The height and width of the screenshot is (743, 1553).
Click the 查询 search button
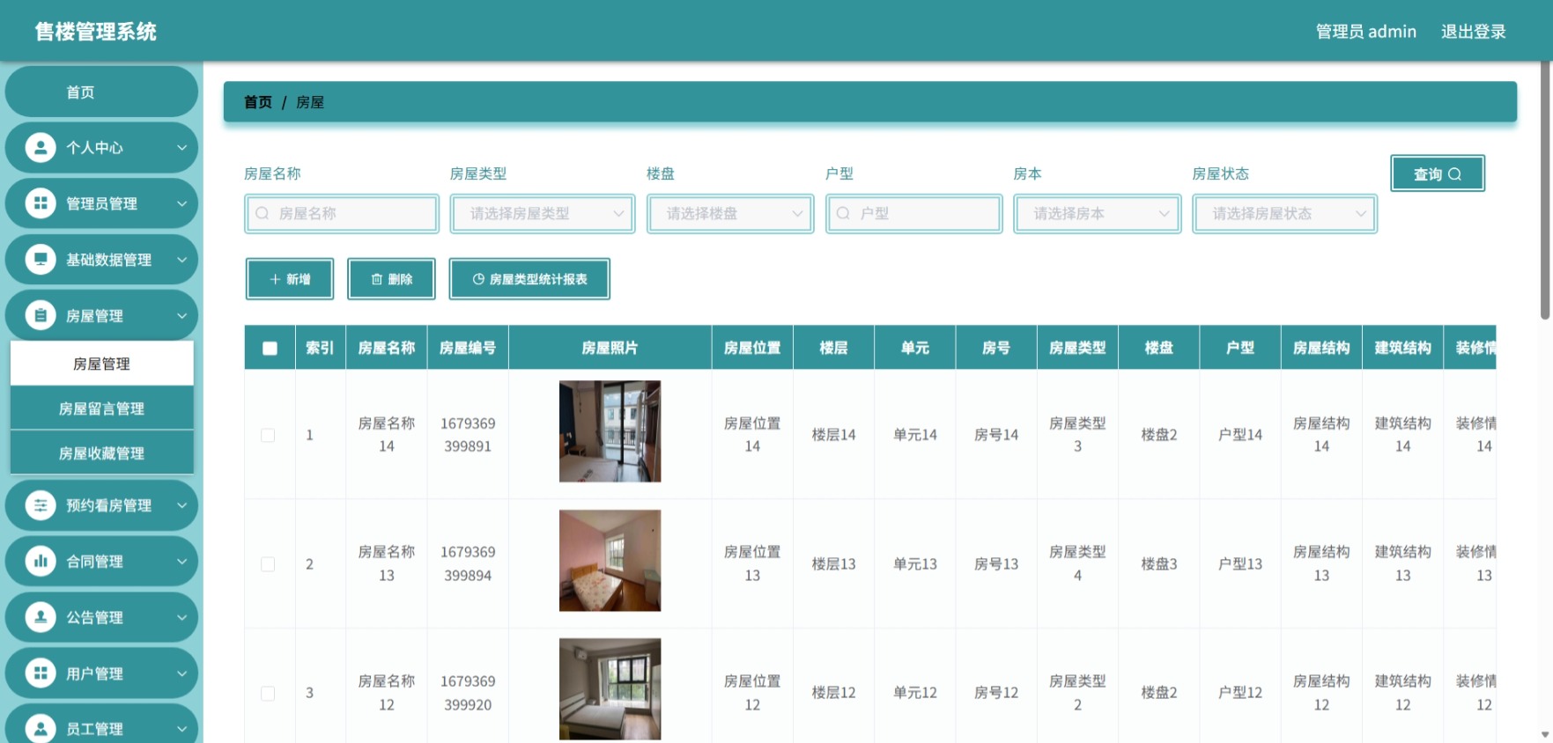(x=1438, y=173)
